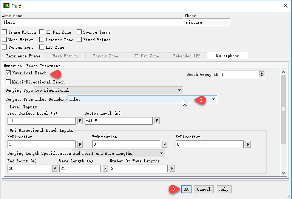Click the P button beside Number Of Wave Lengths

pyautogui.click(x=172, y=168)
